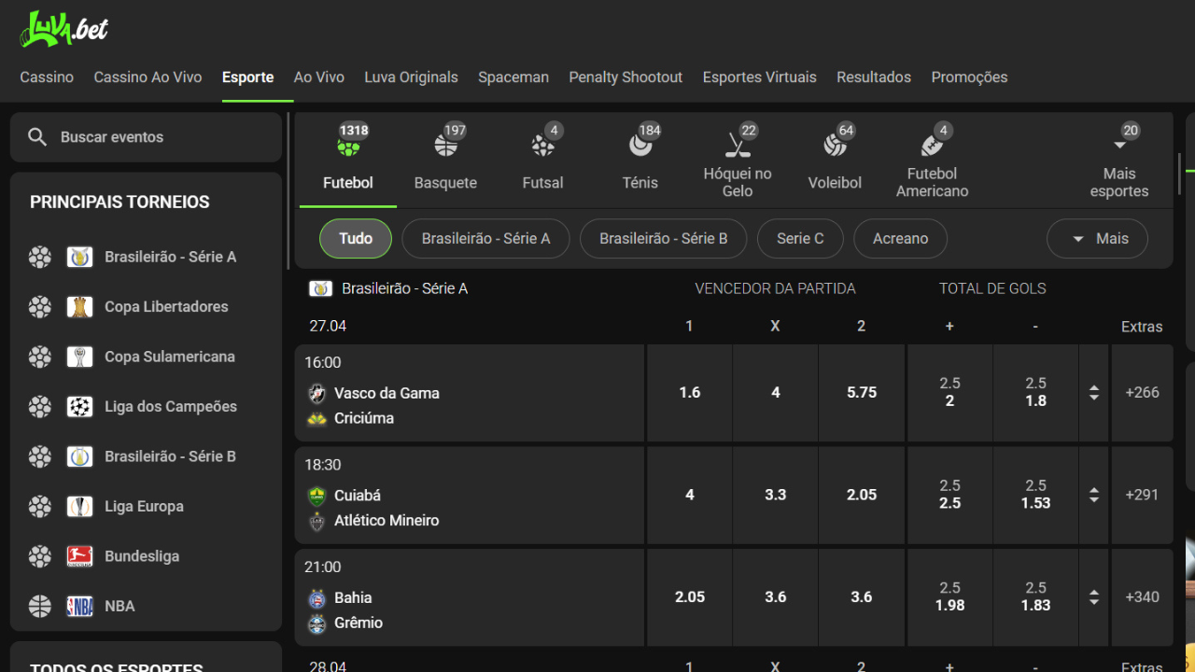Open the Vasco da Gama vs Criciúma match
Image resolution: width=1195 pixels, height=672 pixels.
click(470, 393)
